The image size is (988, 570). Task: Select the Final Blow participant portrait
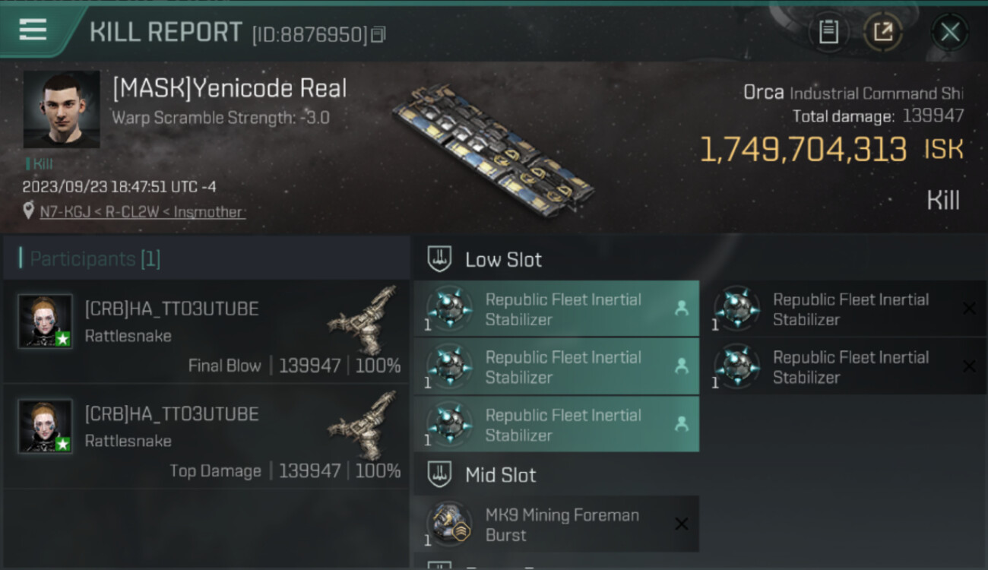(x=46, y=321)
